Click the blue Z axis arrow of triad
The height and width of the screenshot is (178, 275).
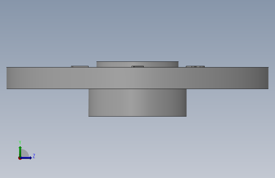click(26, 158)
